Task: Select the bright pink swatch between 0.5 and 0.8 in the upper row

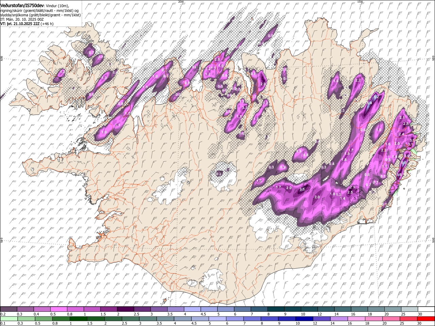Action: click(x=58, y=309)
